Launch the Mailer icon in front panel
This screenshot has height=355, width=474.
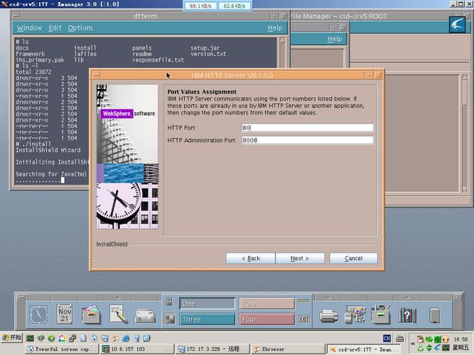point(145,313)
